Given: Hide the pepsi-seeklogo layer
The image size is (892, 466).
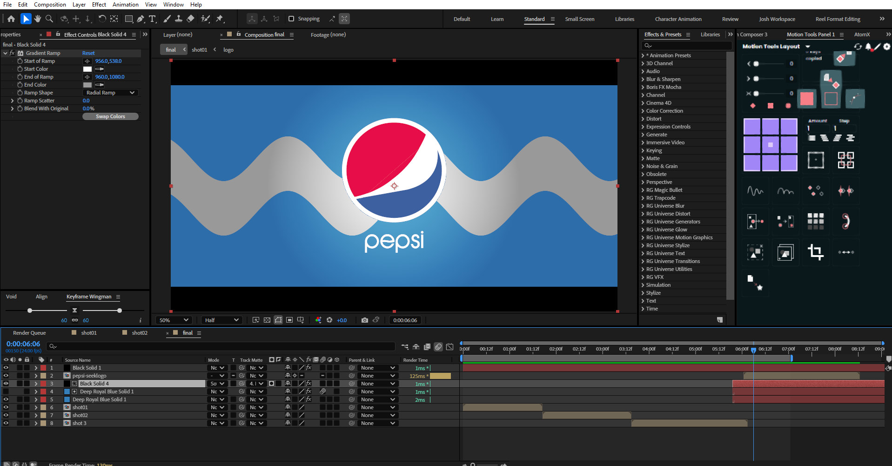Looking at the screenshot, I should click(x=6, y=376).
